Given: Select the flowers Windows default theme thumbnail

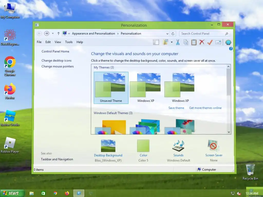Looking at the screenshot, I should click(180, 127).
